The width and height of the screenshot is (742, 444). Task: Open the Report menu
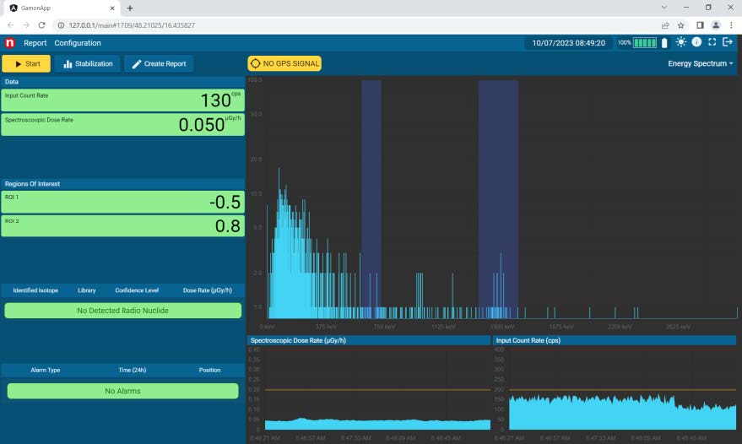pos(35,43)
